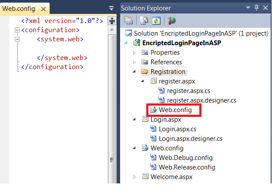The width and height of the screenshot is (272, 186).
Task: Open ASP.NET Configuration hammer-globe icon
Action: coord(171,21)
